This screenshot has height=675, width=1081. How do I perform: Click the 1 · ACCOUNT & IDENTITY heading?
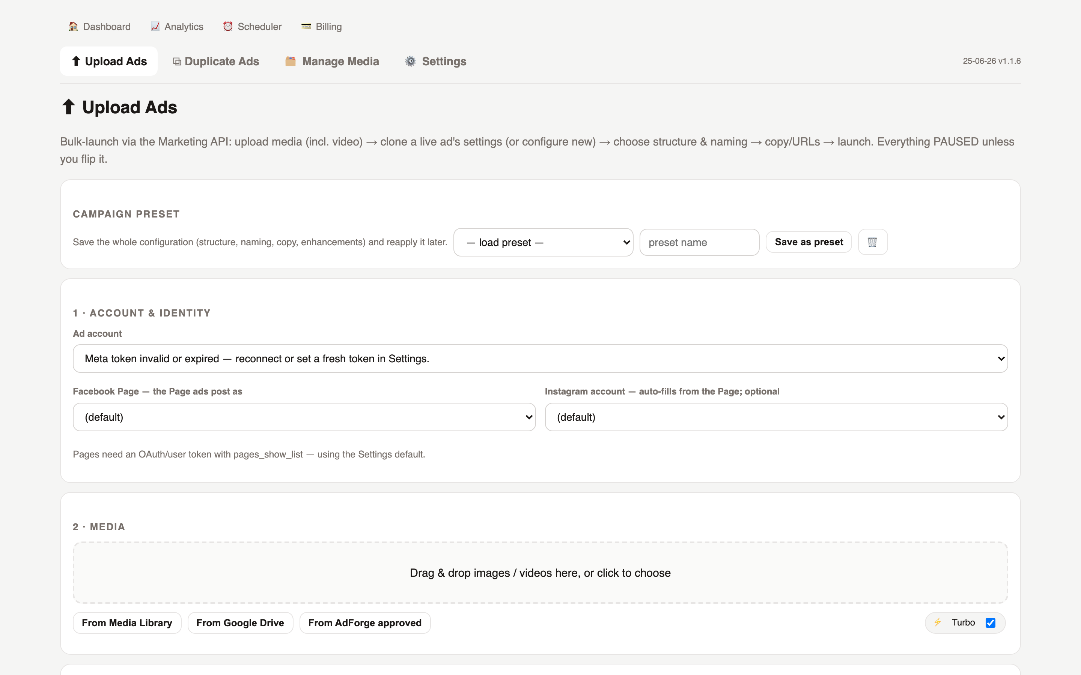coord(142,313)
